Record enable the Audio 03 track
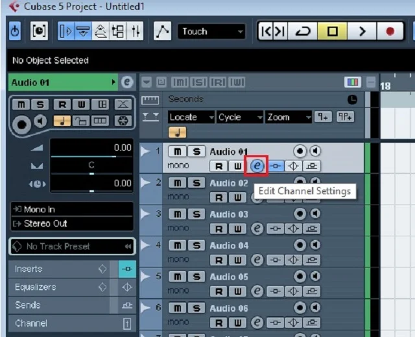Image resolution: width=415 pixels, height=337 pixels. (300, 214)
